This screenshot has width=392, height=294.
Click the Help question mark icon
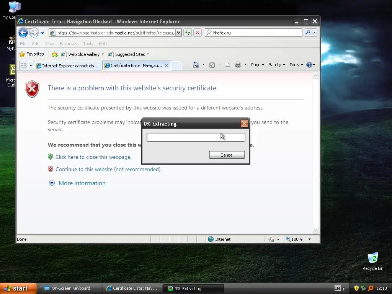click(x=309, y=65)
